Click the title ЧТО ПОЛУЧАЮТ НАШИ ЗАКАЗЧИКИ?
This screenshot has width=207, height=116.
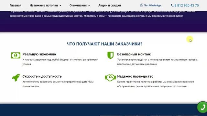point(104,44)
